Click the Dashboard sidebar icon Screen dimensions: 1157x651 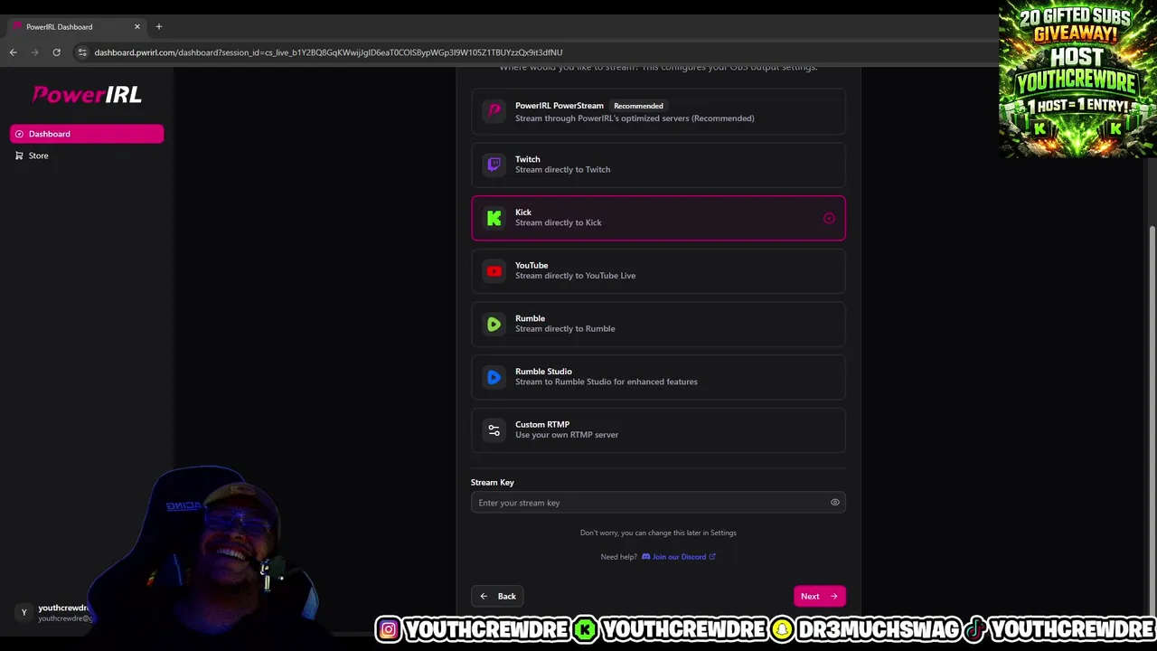[x=19, y=134]
